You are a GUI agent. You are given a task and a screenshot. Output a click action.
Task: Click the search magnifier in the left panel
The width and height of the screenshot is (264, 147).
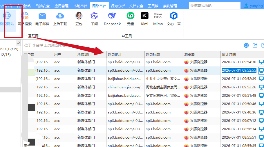pyautogui.click(x=18, y=43)
